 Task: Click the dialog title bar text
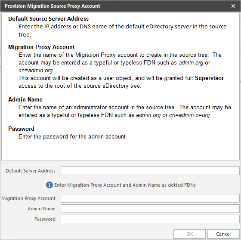(x=52, y=6)
